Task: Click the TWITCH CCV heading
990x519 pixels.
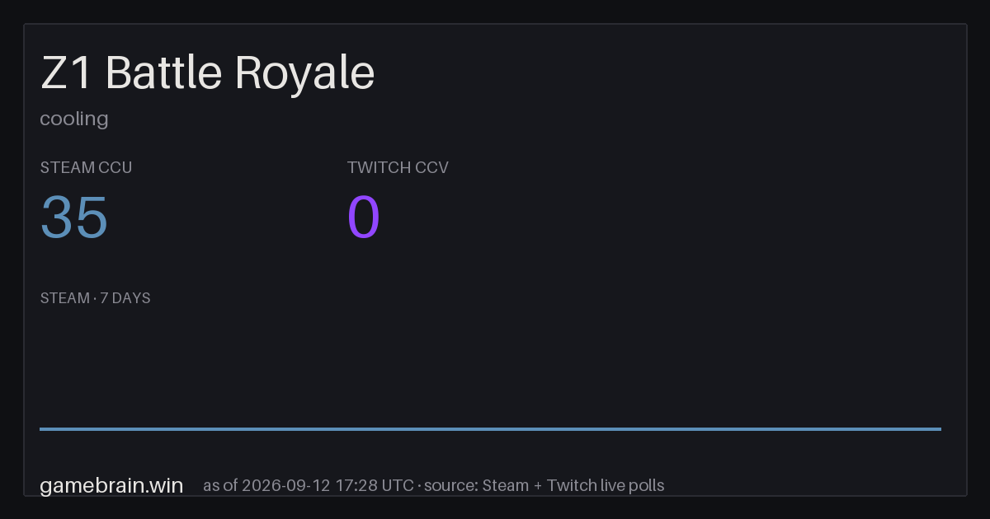Action: point(398,167)
